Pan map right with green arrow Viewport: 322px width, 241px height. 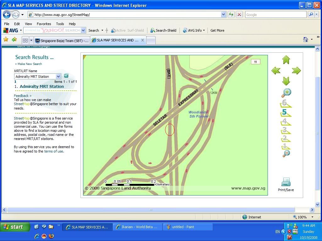(296, 71)
